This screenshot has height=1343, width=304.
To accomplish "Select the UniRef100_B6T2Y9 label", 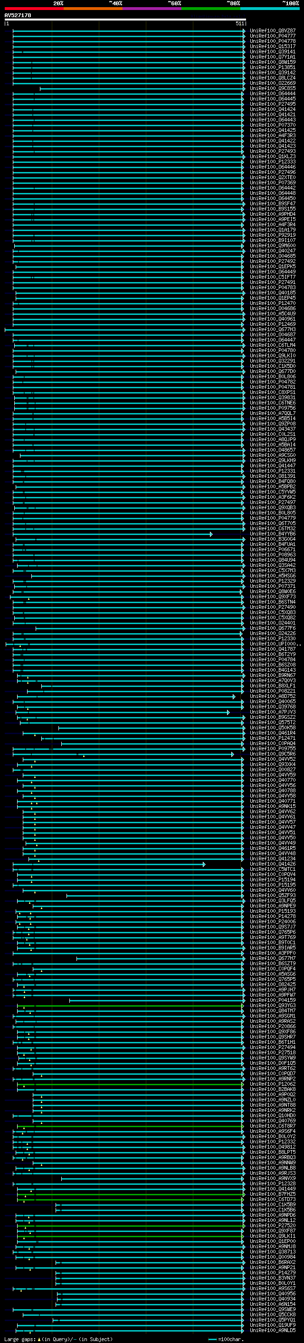I will pos(273,654).
